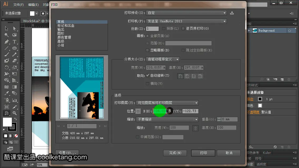Click the appearance panel stroke swatch

[260, 99]
